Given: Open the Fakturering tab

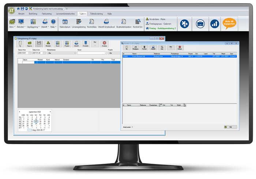Looking at the screenshot, I should point(47,13).
